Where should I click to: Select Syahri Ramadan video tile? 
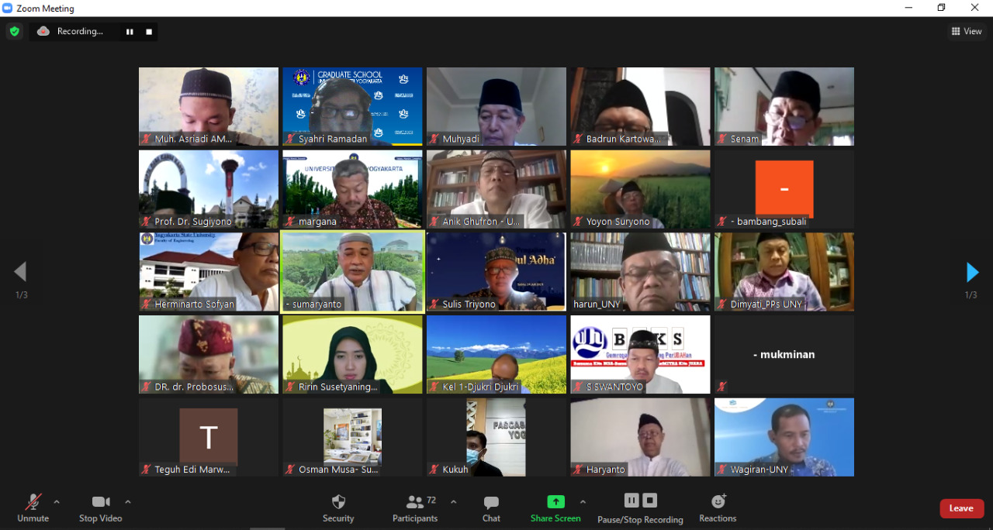click(x=352, y=106)
